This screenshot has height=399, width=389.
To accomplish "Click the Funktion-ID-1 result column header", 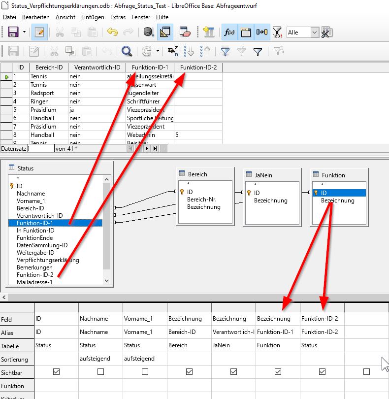I will 150,67.
